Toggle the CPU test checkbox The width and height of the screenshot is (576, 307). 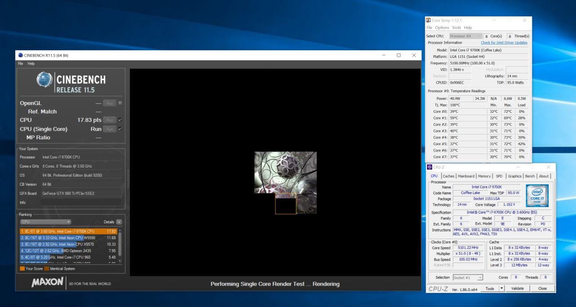tap(120, 120)
